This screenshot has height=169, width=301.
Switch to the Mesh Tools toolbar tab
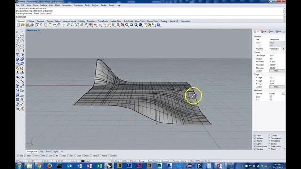click(x=140, y=21)
